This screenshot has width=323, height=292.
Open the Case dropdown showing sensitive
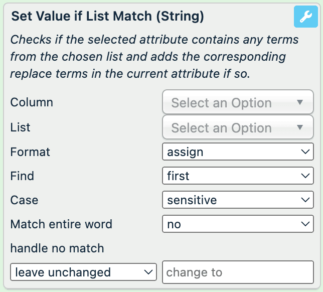tap(238, 200)
